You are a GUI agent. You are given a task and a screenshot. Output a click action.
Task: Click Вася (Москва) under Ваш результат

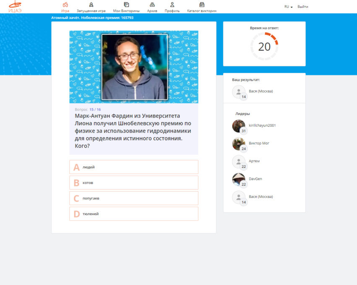[x=261, y=91]
